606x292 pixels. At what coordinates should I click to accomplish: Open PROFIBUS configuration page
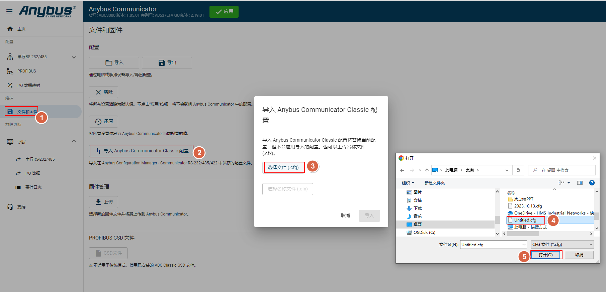coord(26,71)
